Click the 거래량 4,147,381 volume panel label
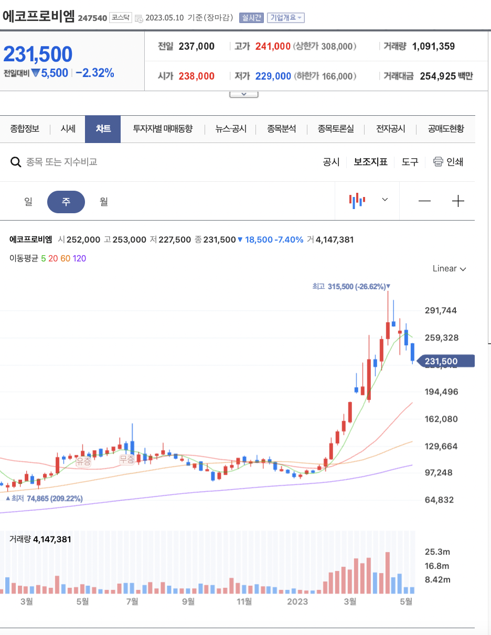The width and height of the screenshot is (491, 635). click(40, 539)
